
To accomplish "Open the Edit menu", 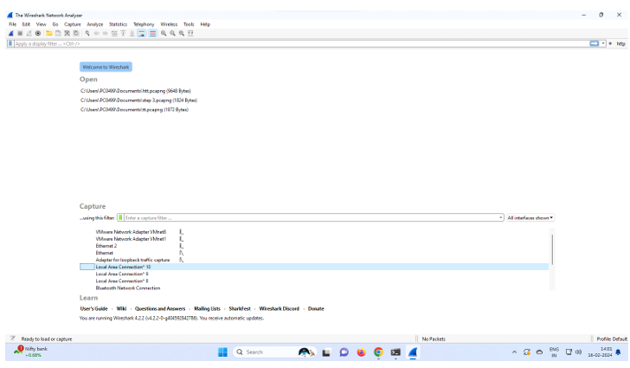I will click(26, 24).
